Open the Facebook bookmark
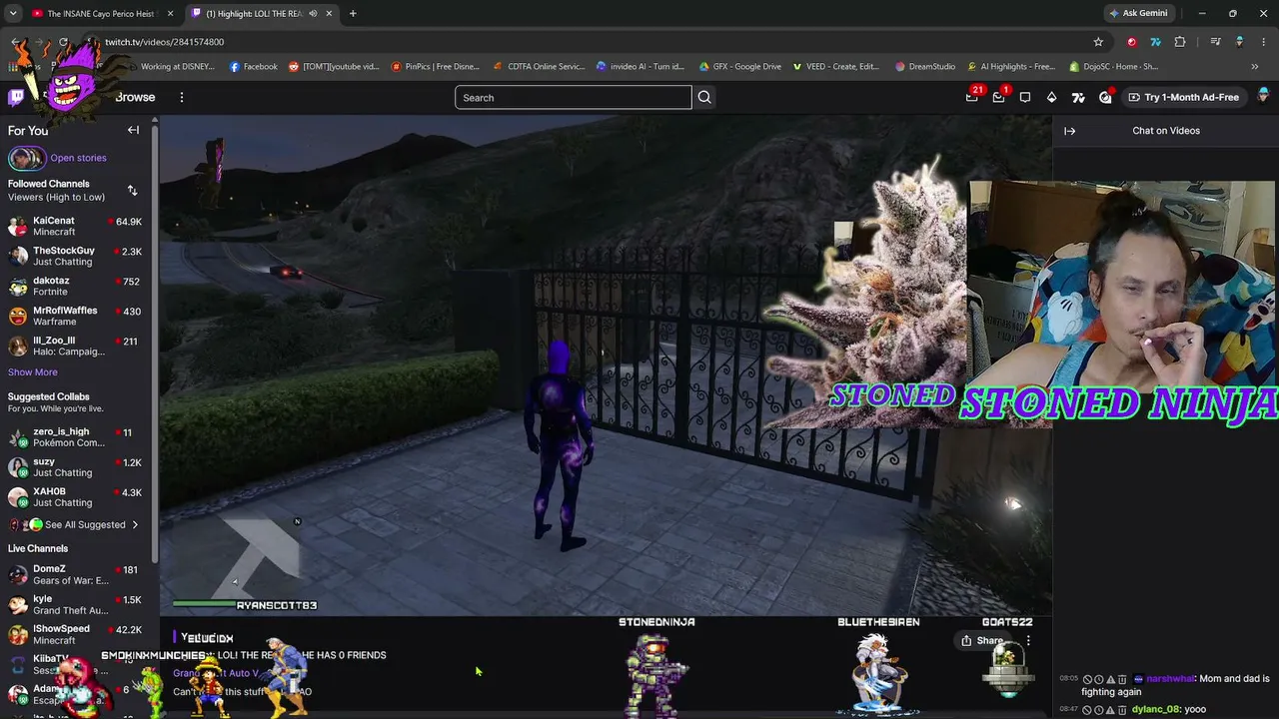The image size is (1279, 719). tap(254, 67)
